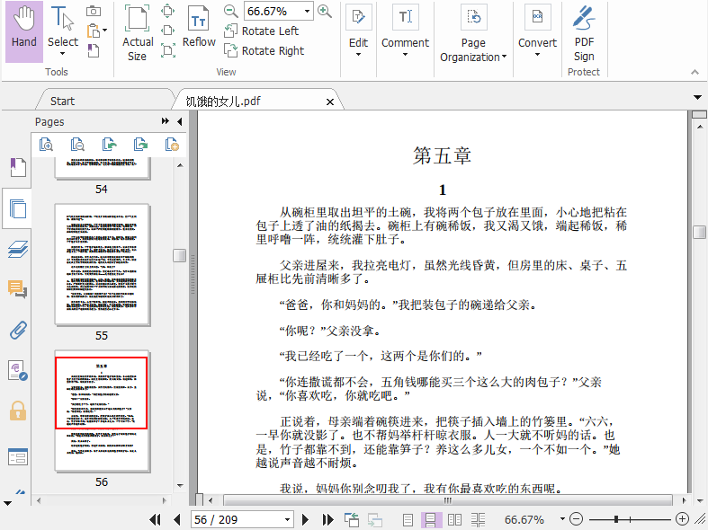Rotate pages counterclockwise in Pages panel
This screenshot has height=530, width=708.
coord(109,145)
